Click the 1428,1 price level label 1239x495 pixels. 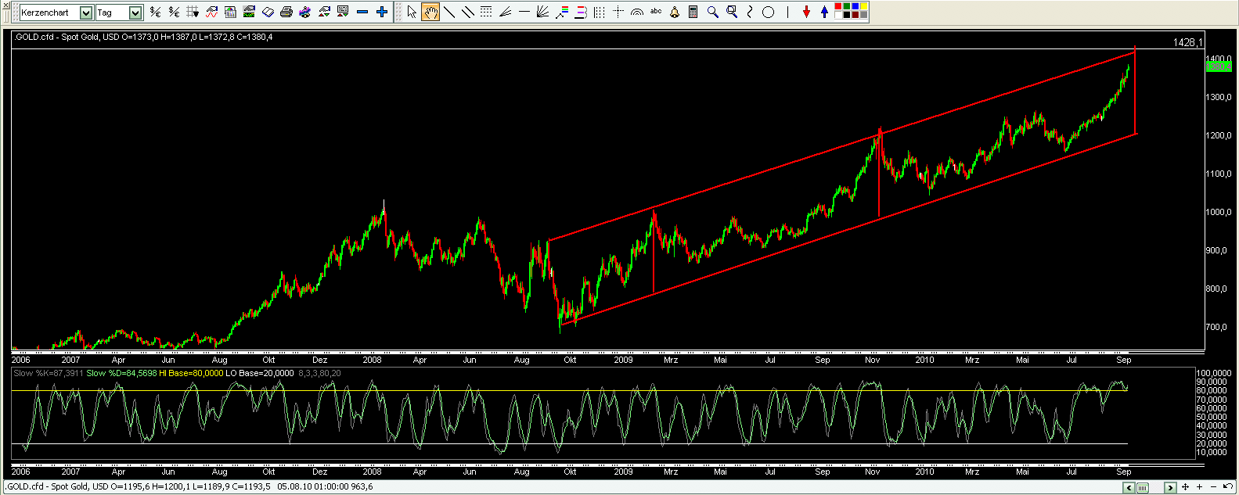pyautogui.click(x=1187, y=42)
